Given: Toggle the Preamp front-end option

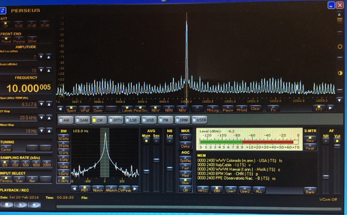Looking at the screenshot, I should pos(19,40).
